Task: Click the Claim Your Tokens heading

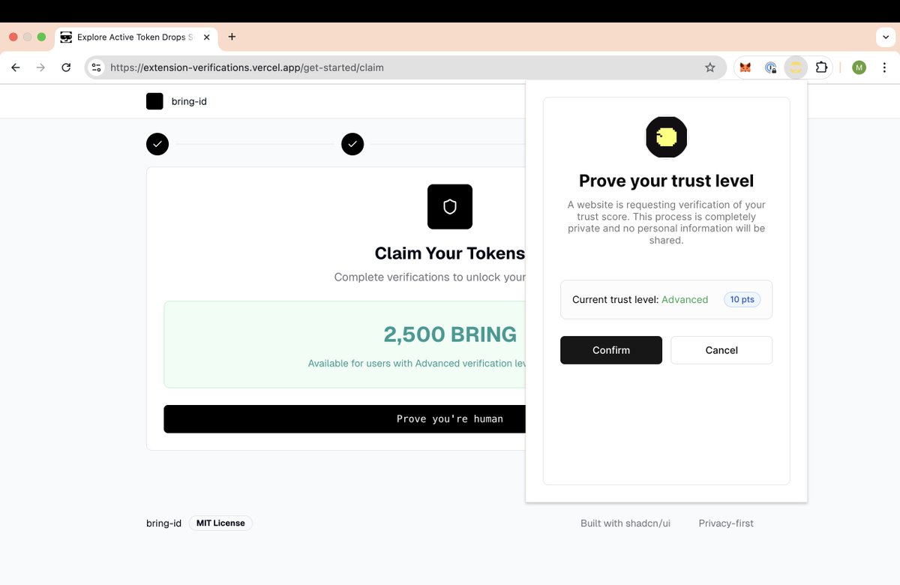Action: click(450, 253)
